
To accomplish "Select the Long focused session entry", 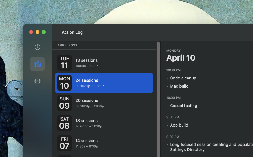I will click(x=208, y=147).
